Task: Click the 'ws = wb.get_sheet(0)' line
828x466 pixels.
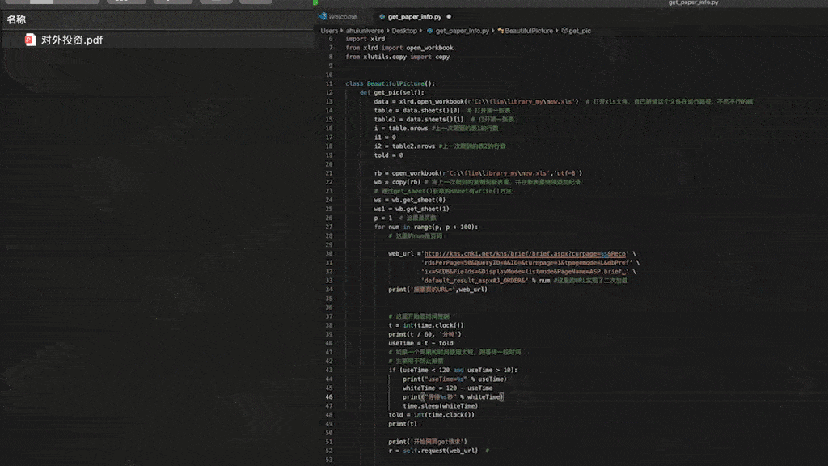Action: 410,200
